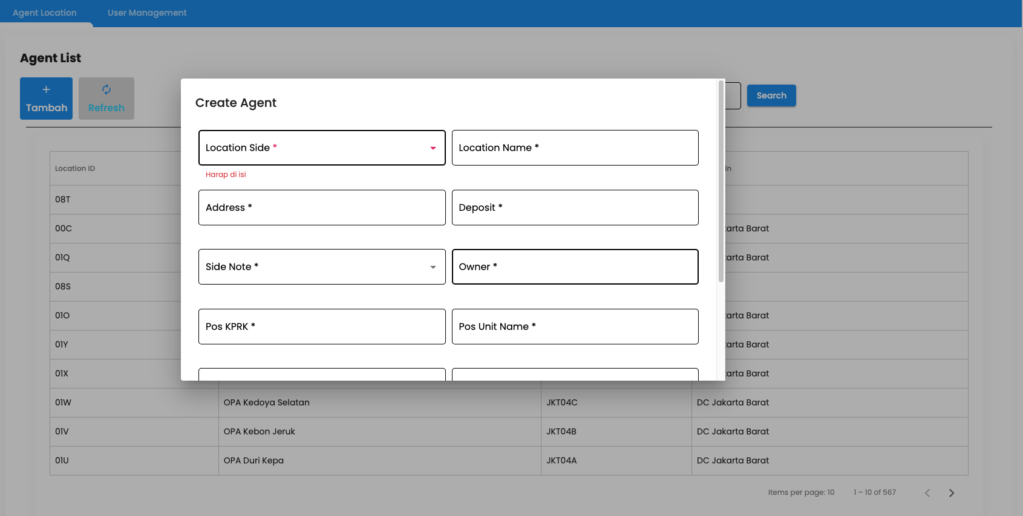Click the OPA Duri Kepa row
Image resolution: width=1023 pixels, height=516 pixels.
click(x=253, y=460)
